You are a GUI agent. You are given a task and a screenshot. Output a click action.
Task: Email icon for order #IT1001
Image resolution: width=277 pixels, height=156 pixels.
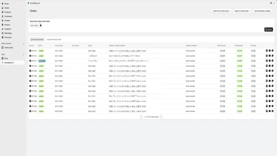[270, 111]
